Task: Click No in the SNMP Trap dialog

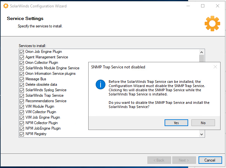Action: point(203,123)
